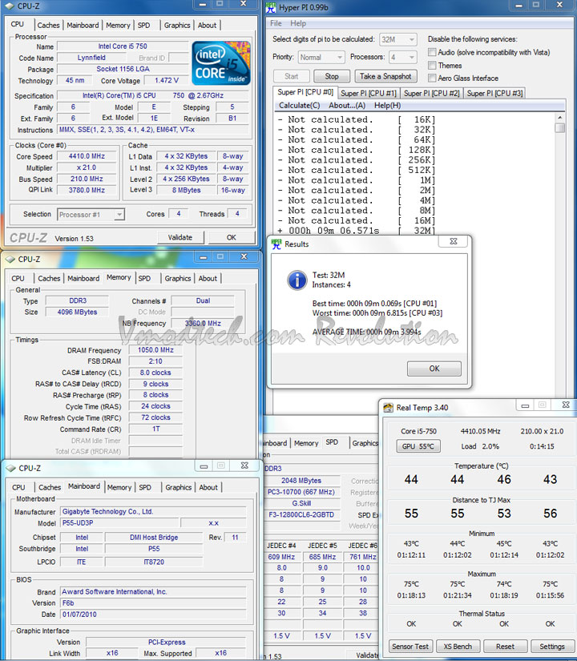Click Validate in top CPU-Z window

tap(180, 237)
